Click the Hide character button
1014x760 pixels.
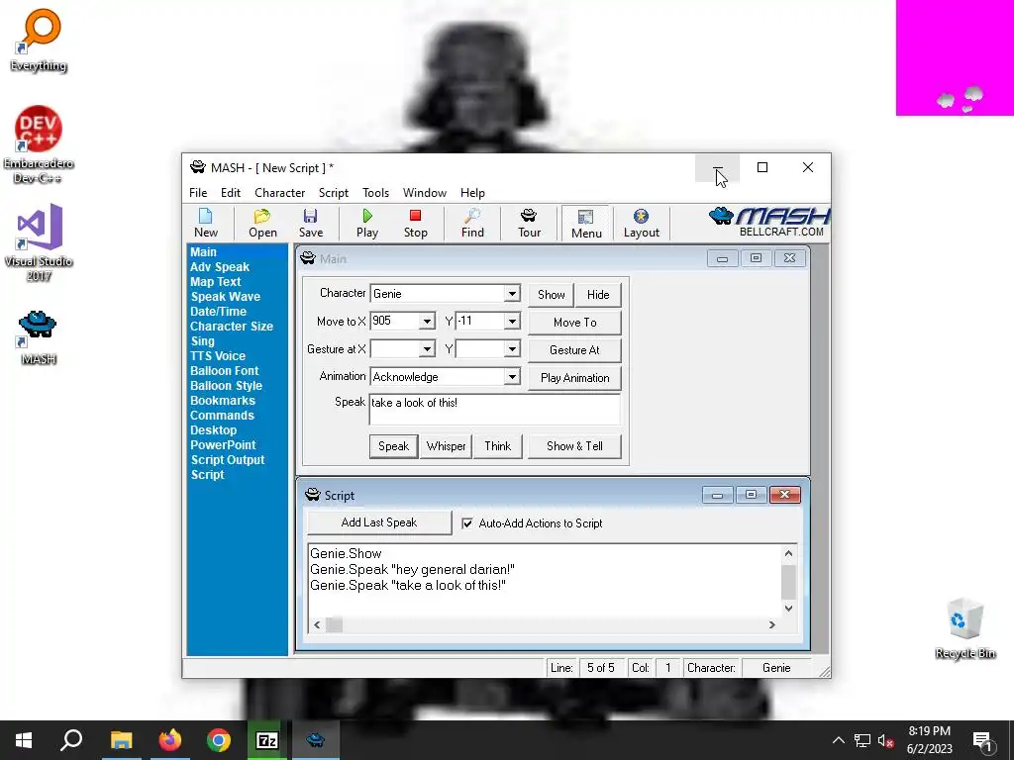click(x=598, y=295)
